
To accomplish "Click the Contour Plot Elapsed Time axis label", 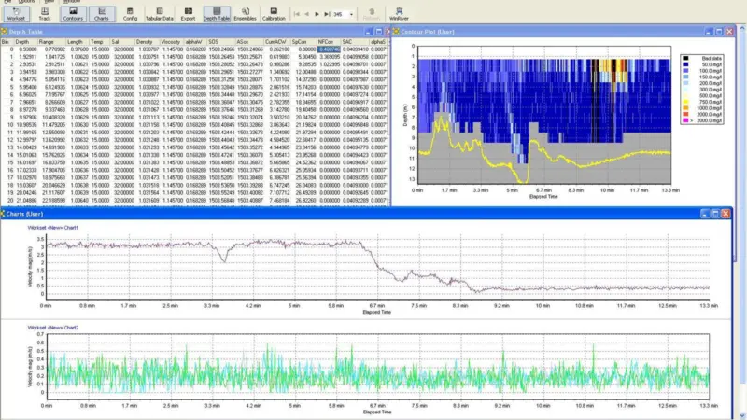I will coord(543,196).
